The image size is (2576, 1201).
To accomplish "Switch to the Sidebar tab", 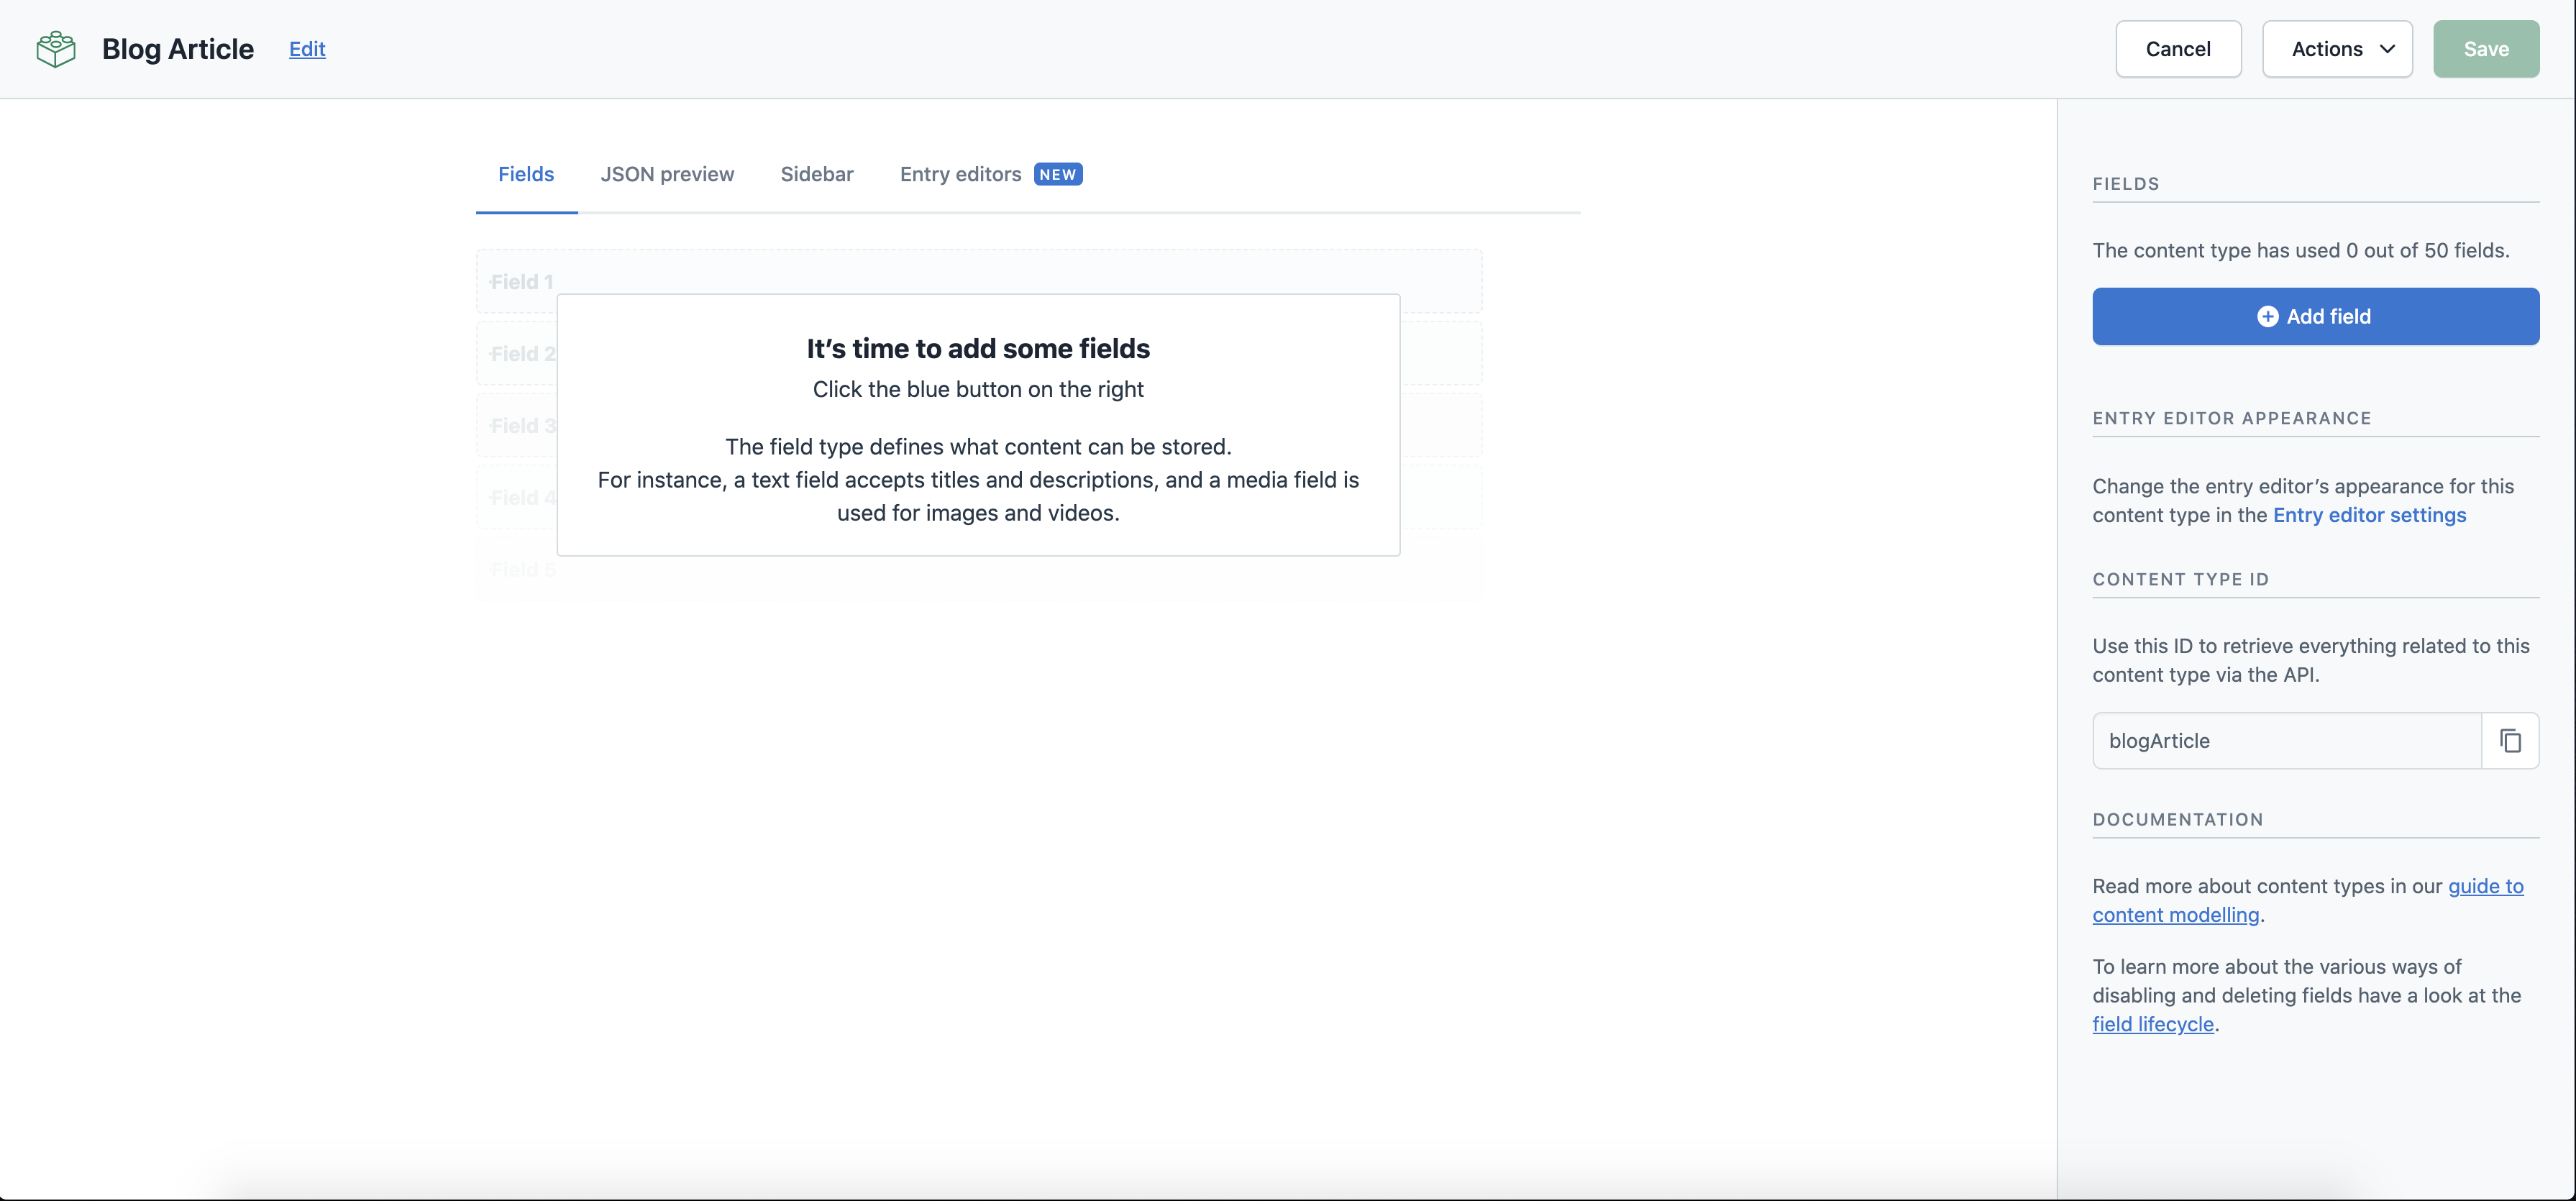I will point(816,174).
